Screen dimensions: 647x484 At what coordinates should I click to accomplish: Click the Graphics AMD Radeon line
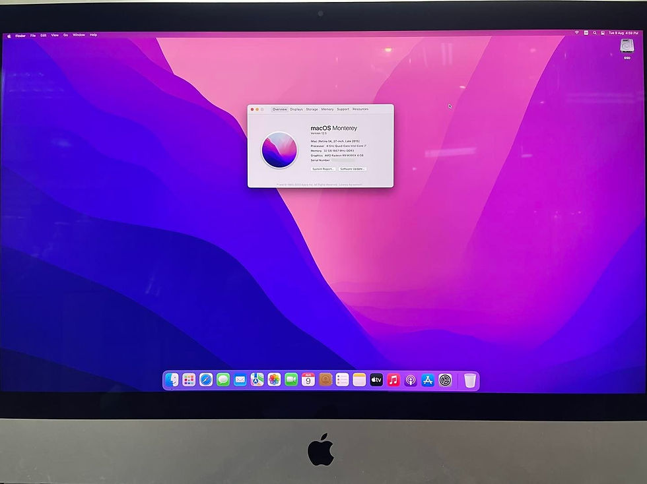point(337,156)
